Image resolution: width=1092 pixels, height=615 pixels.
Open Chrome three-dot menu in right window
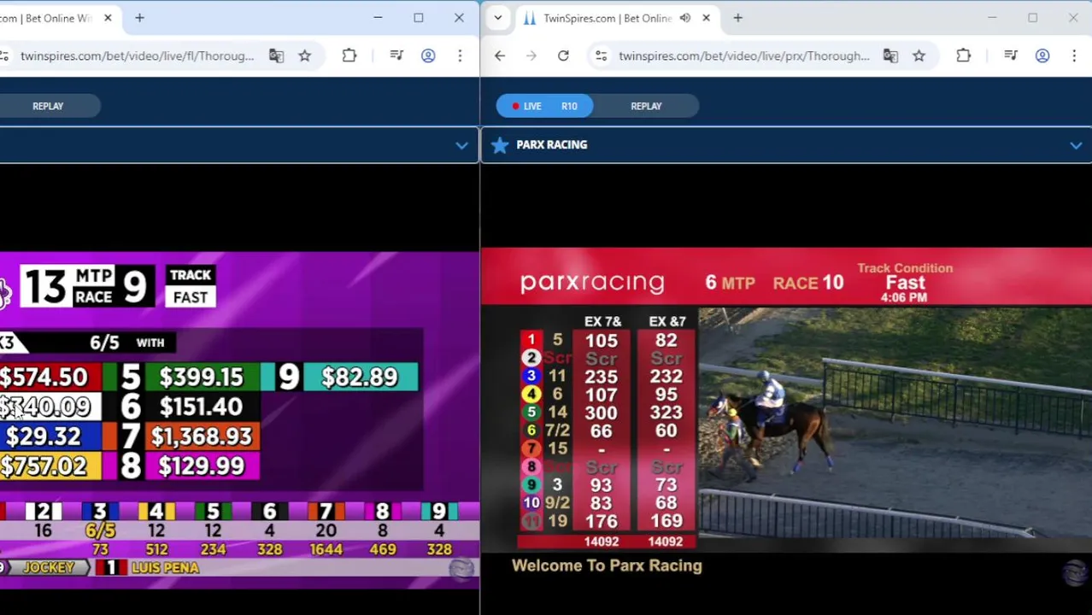click(x=1074, y=56)
